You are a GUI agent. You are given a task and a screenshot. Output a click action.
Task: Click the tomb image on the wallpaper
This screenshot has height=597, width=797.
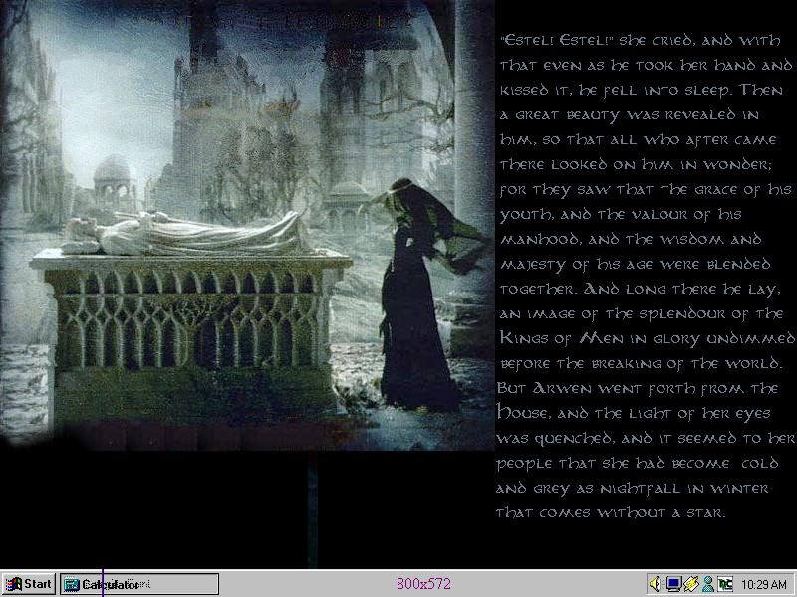click(247, 225)
